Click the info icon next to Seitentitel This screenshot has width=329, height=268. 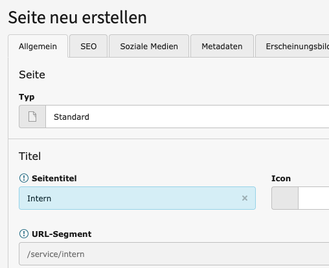[24, 178]
